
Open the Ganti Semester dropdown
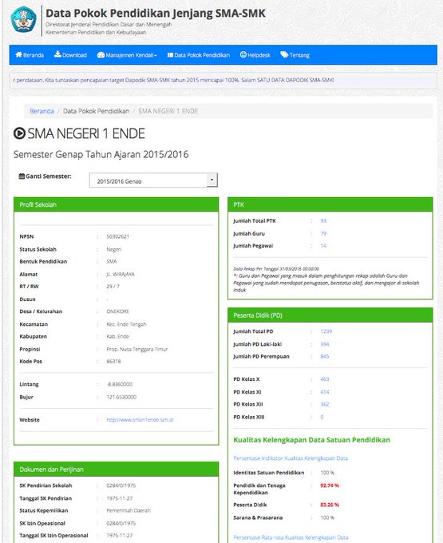click(x=153, y=180)
